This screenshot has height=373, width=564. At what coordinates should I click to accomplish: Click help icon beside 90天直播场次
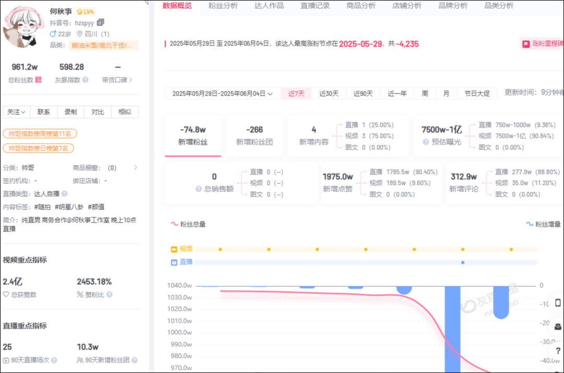[x=54, y=360]
